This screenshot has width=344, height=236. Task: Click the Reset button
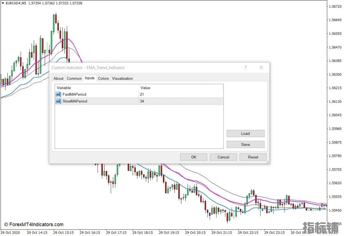point(253,157)
